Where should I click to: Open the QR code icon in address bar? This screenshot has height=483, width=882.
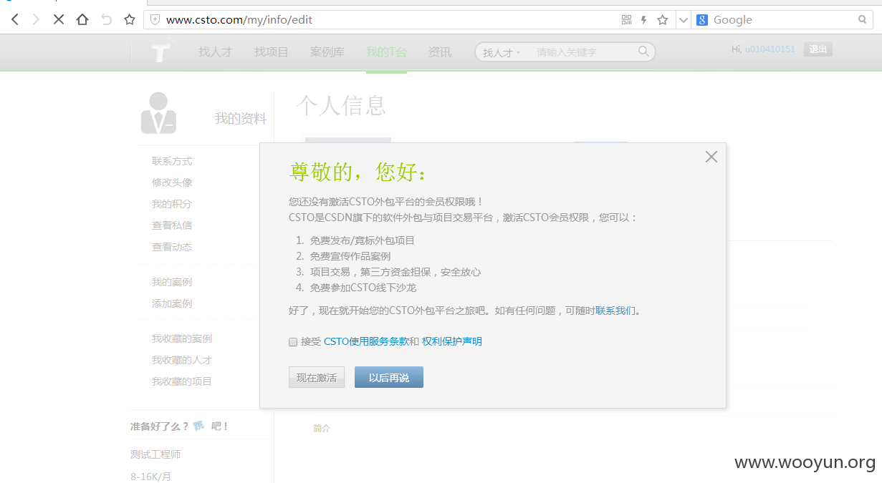point(626,20)
